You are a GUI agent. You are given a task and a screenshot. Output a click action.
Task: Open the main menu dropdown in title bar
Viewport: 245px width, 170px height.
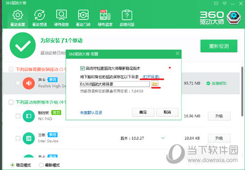click(x=225, y=4)
